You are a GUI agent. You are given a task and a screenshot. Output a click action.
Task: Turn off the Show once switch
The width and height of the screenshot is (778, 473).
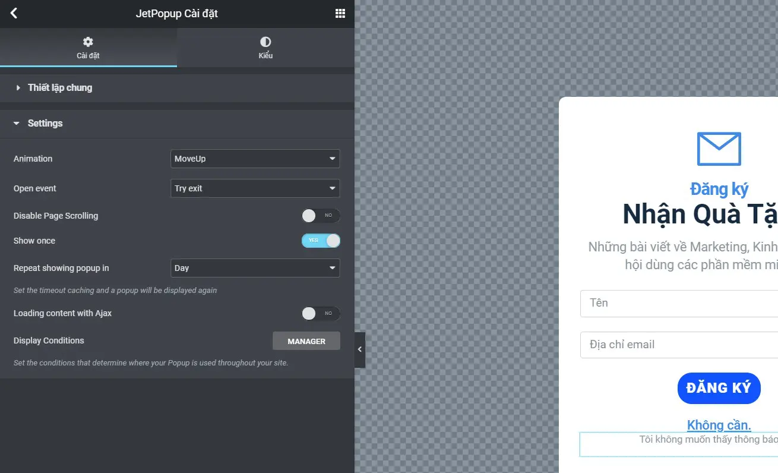tap(321, 241)
